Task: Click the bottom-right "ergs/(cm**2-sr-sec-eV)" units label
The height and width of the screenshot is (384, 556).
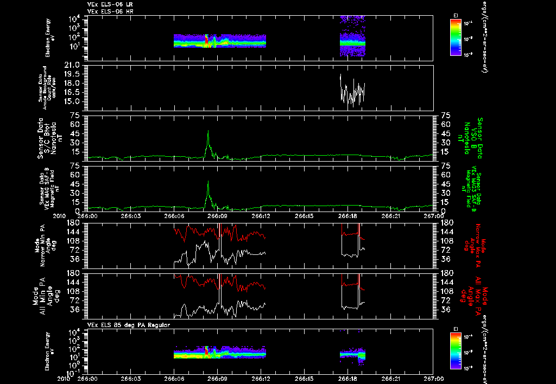Action: (x=484, y=349)
